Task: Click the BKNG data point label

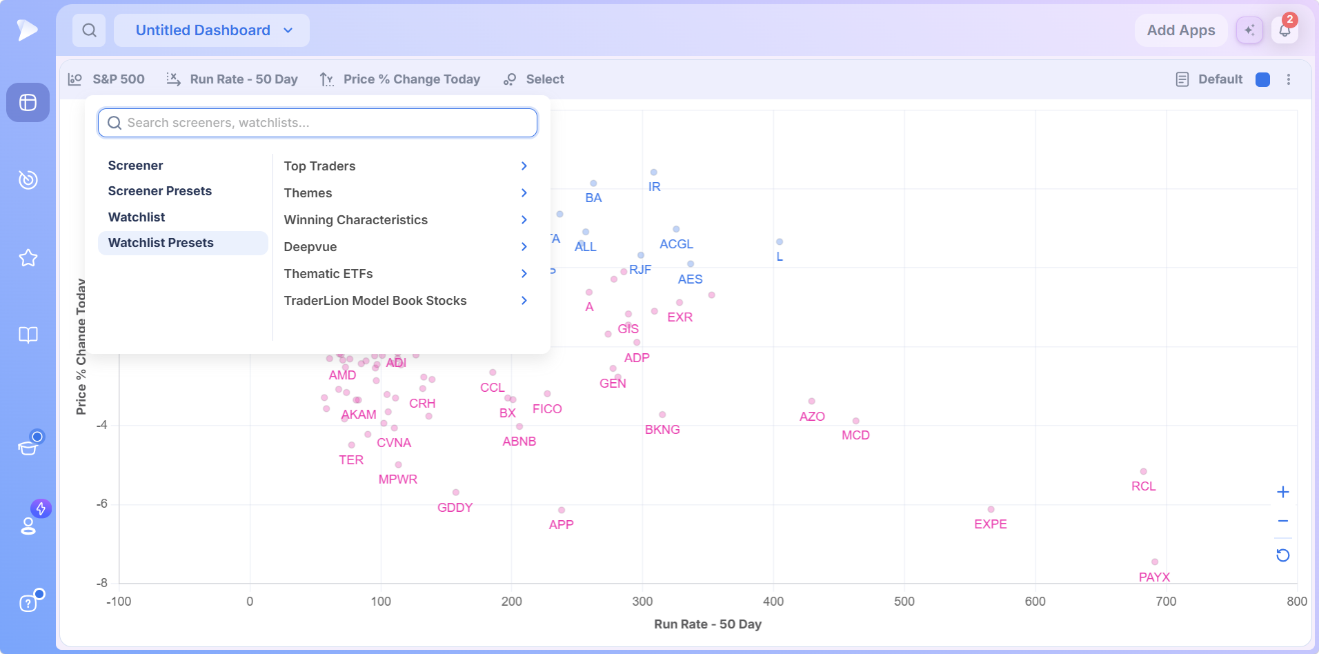Action: click(x=662, y=430)
